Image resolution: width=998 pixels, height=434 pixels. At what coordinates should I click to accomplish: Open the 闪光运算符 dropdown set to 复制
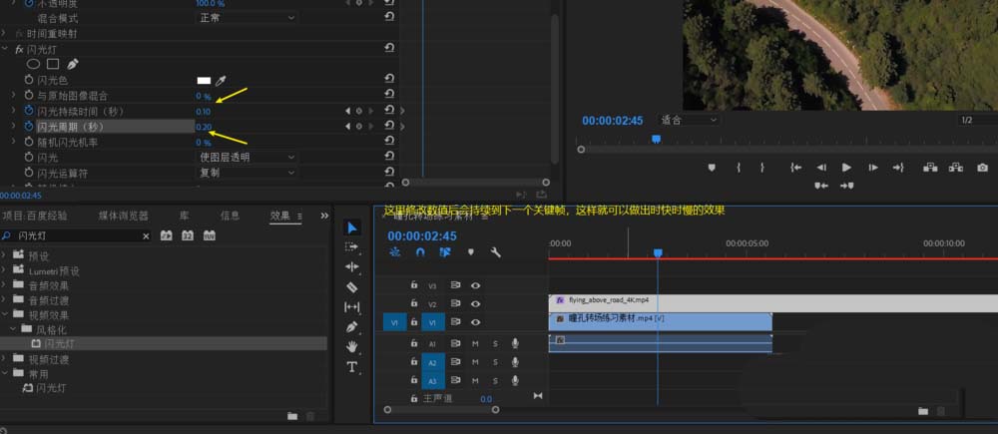247,172
